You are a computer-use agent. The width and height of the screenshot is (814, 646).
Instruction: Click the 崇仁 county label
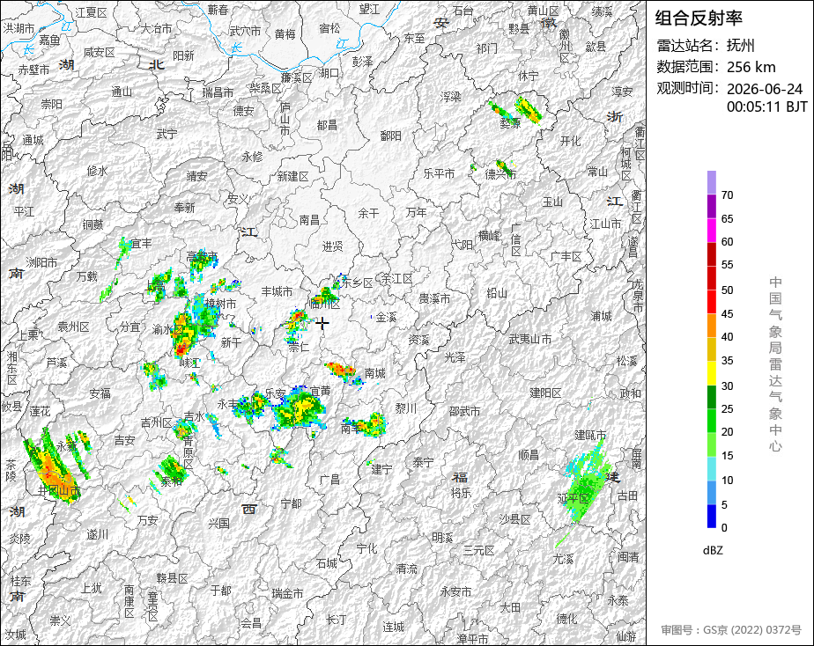tap(299, 347)
